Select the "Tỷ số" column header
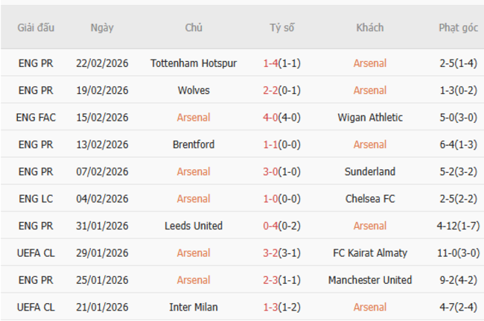The image size is (484, 321). pyautogui.click(x=281, y=28)
